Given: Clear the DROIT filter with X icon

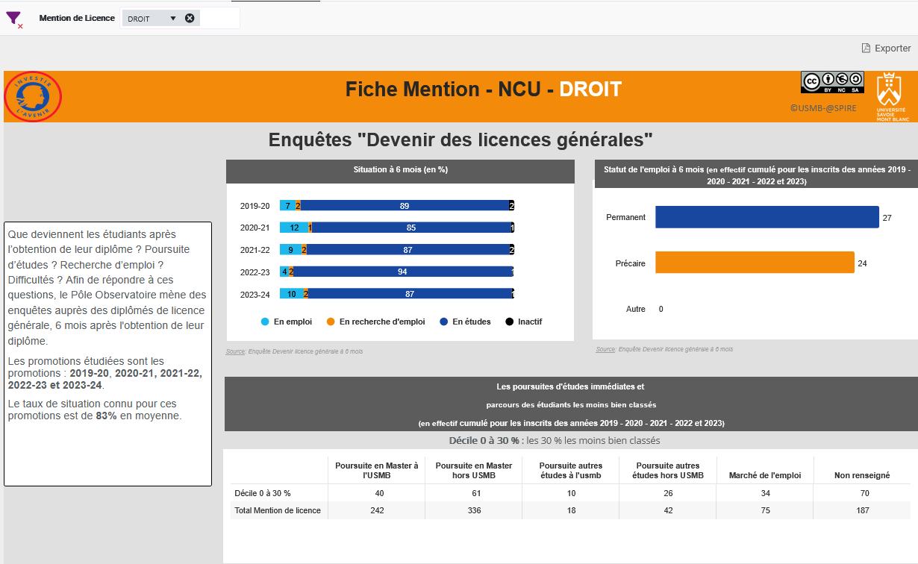Looking at the screenshot, I should coord(190,19).
